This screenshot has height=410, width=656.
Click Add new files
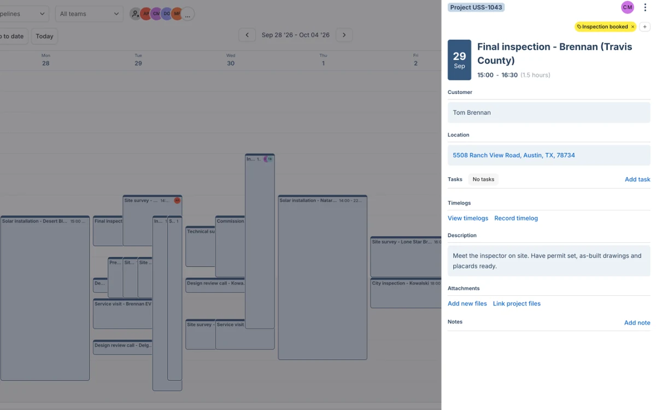click(x=467, y=303)
